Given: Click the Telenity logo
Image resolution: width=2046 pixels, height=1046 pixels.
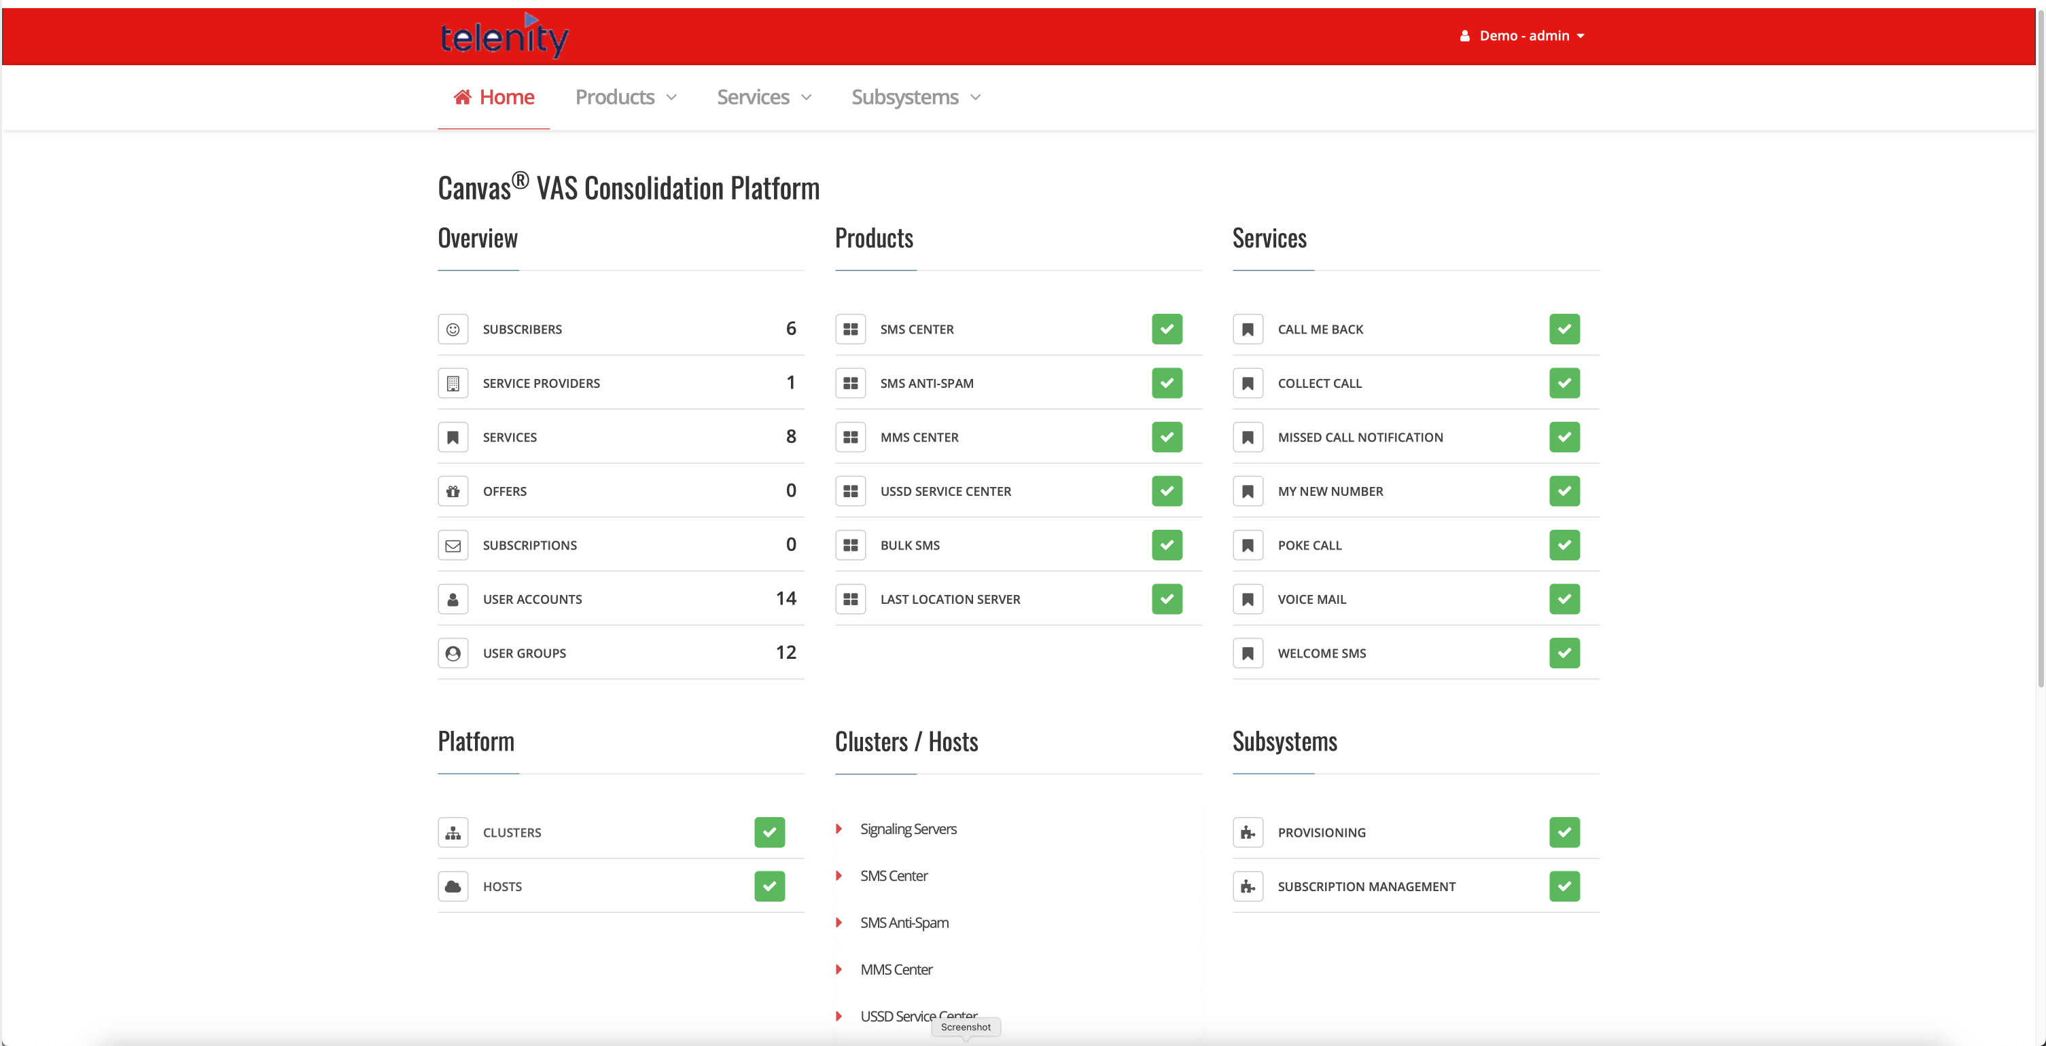Looking at the screenshot, I should 504,36.
